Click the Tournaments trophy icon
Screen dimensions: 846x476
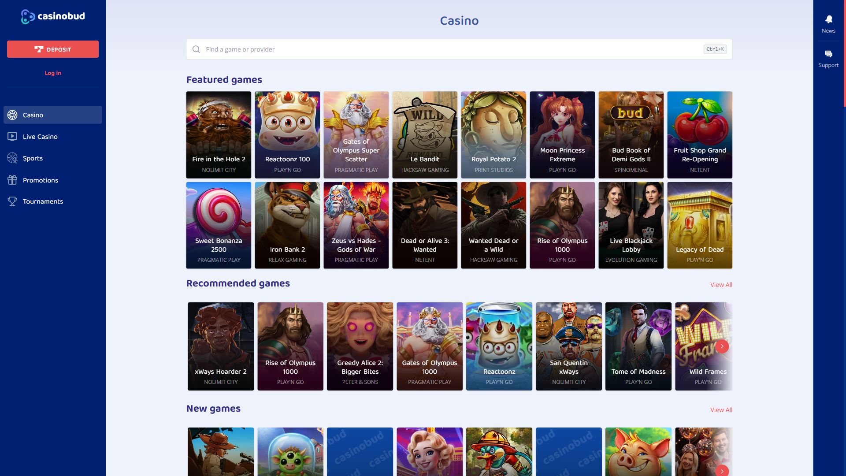tap(12, 201)
